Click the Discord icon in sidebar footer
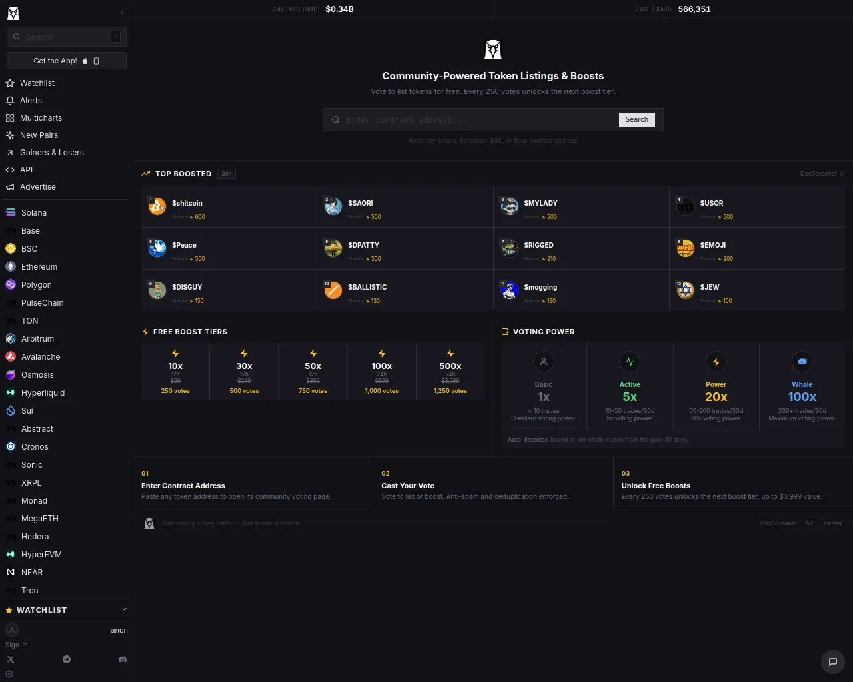 pos(123,659)
